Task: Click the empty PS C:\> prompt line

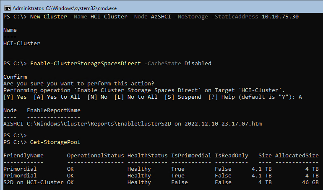Action: pos(15,136)
